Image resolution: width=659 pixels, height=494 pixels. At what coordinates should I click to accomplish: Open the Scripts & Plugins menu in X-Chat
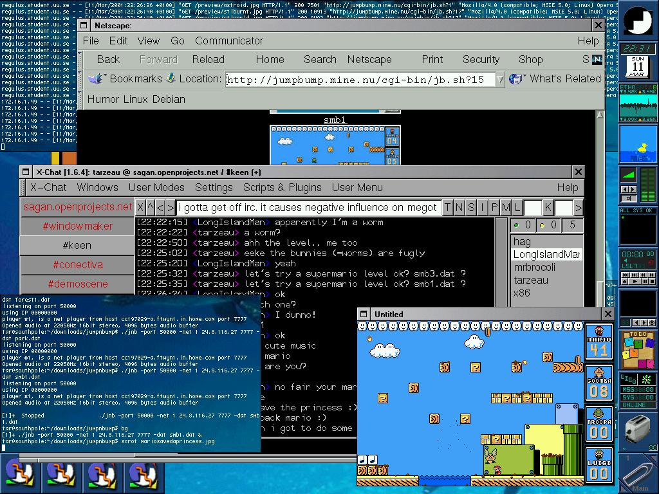[282, 187]
